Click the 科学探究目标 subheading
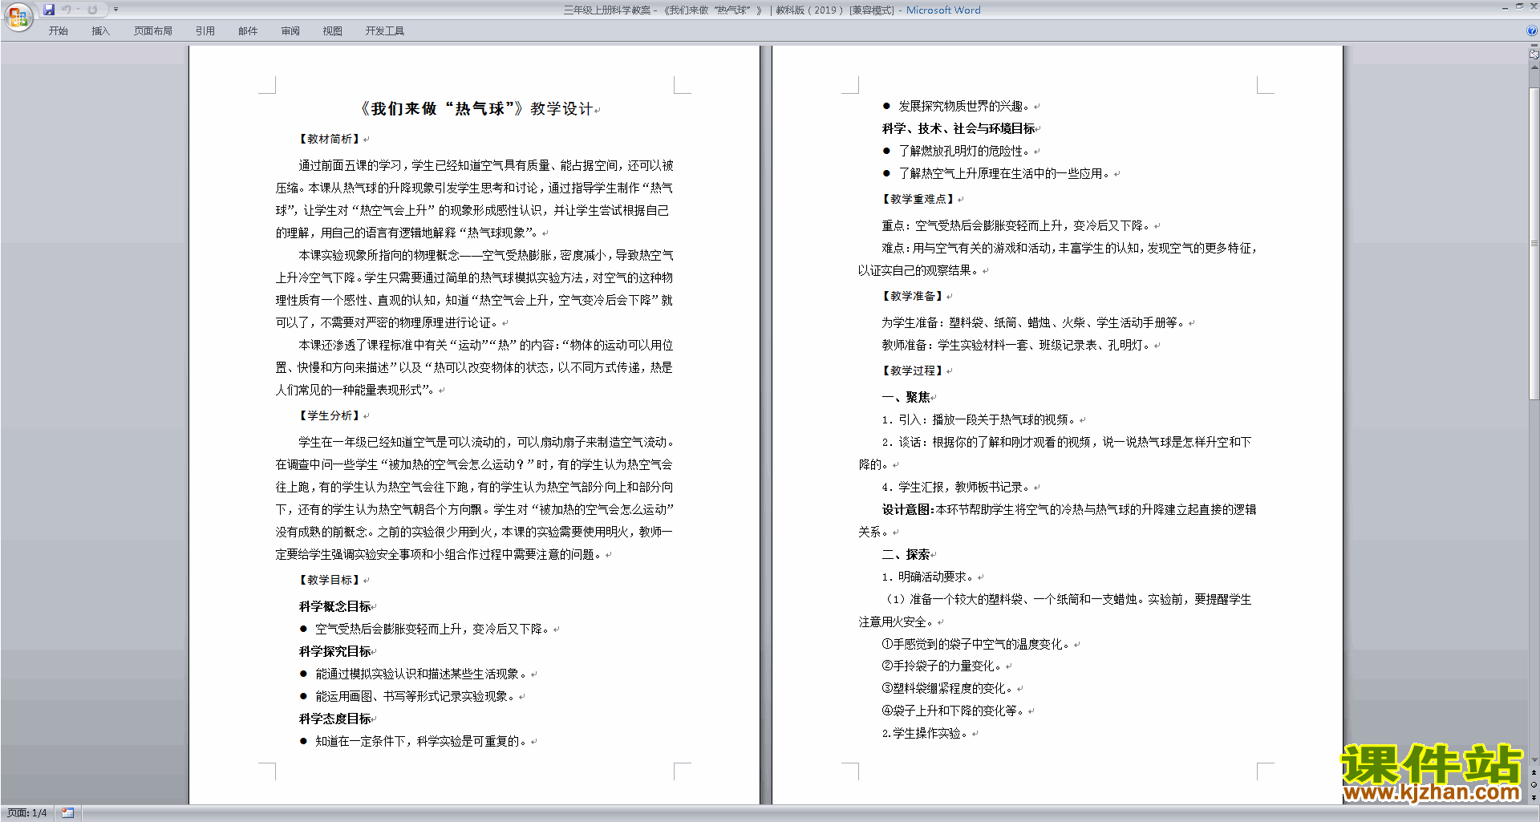Image resolution: width=1540 pixels, height=822 pixels. pos(335,651)
